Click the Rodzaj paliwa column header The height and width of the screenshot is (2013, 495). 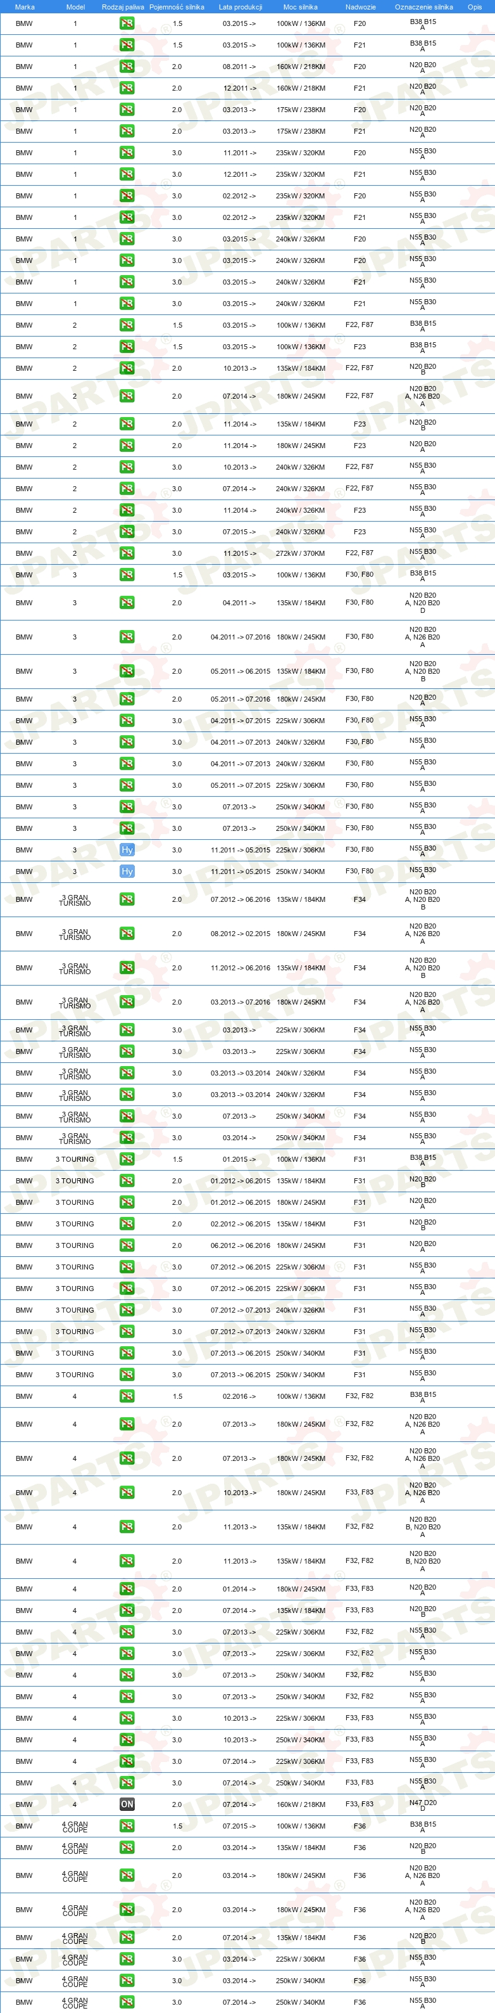(123, 7)
